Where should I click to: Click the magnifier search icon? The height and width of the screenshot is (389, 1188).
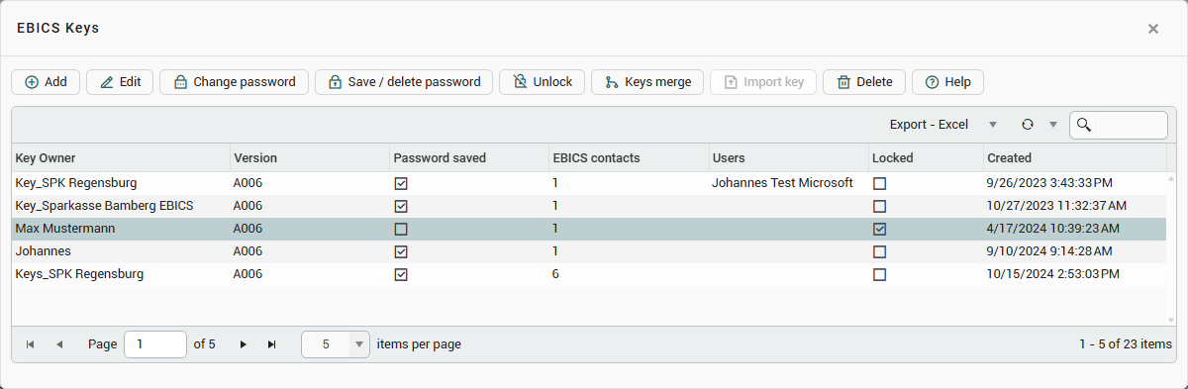click(x=1084, y=125)
